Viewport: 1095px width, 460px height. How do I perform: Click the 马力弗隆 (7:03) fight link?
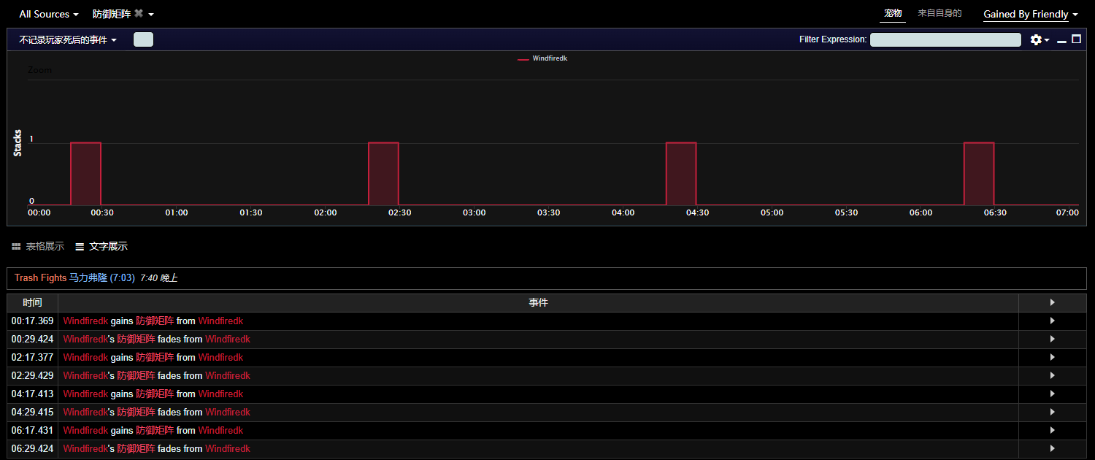(101, 278)
